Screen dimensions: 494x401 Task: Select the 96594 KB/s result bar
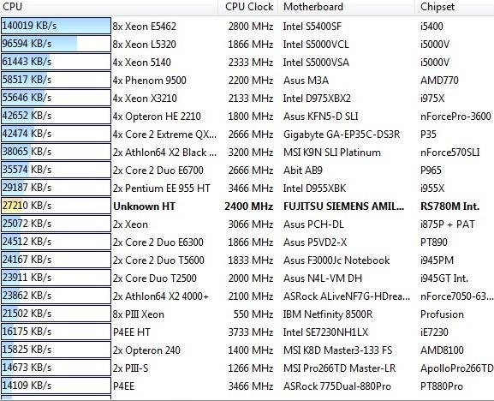(56, 44)
